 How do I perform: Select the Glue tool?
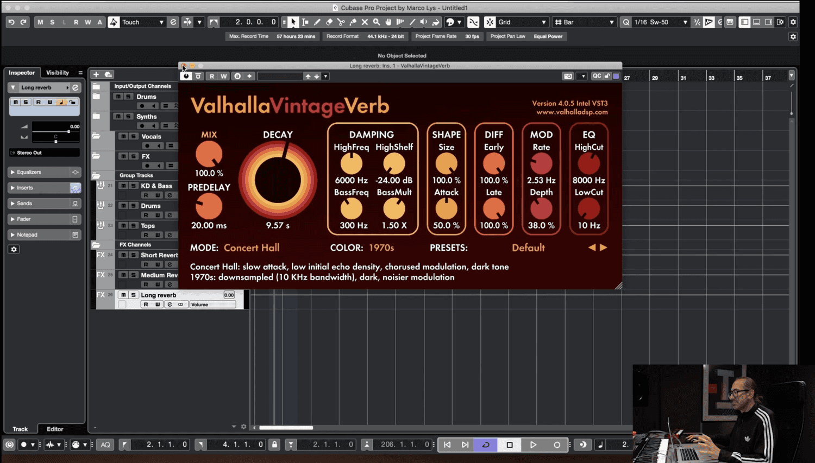pyautogui.click(x=353, y=22)
